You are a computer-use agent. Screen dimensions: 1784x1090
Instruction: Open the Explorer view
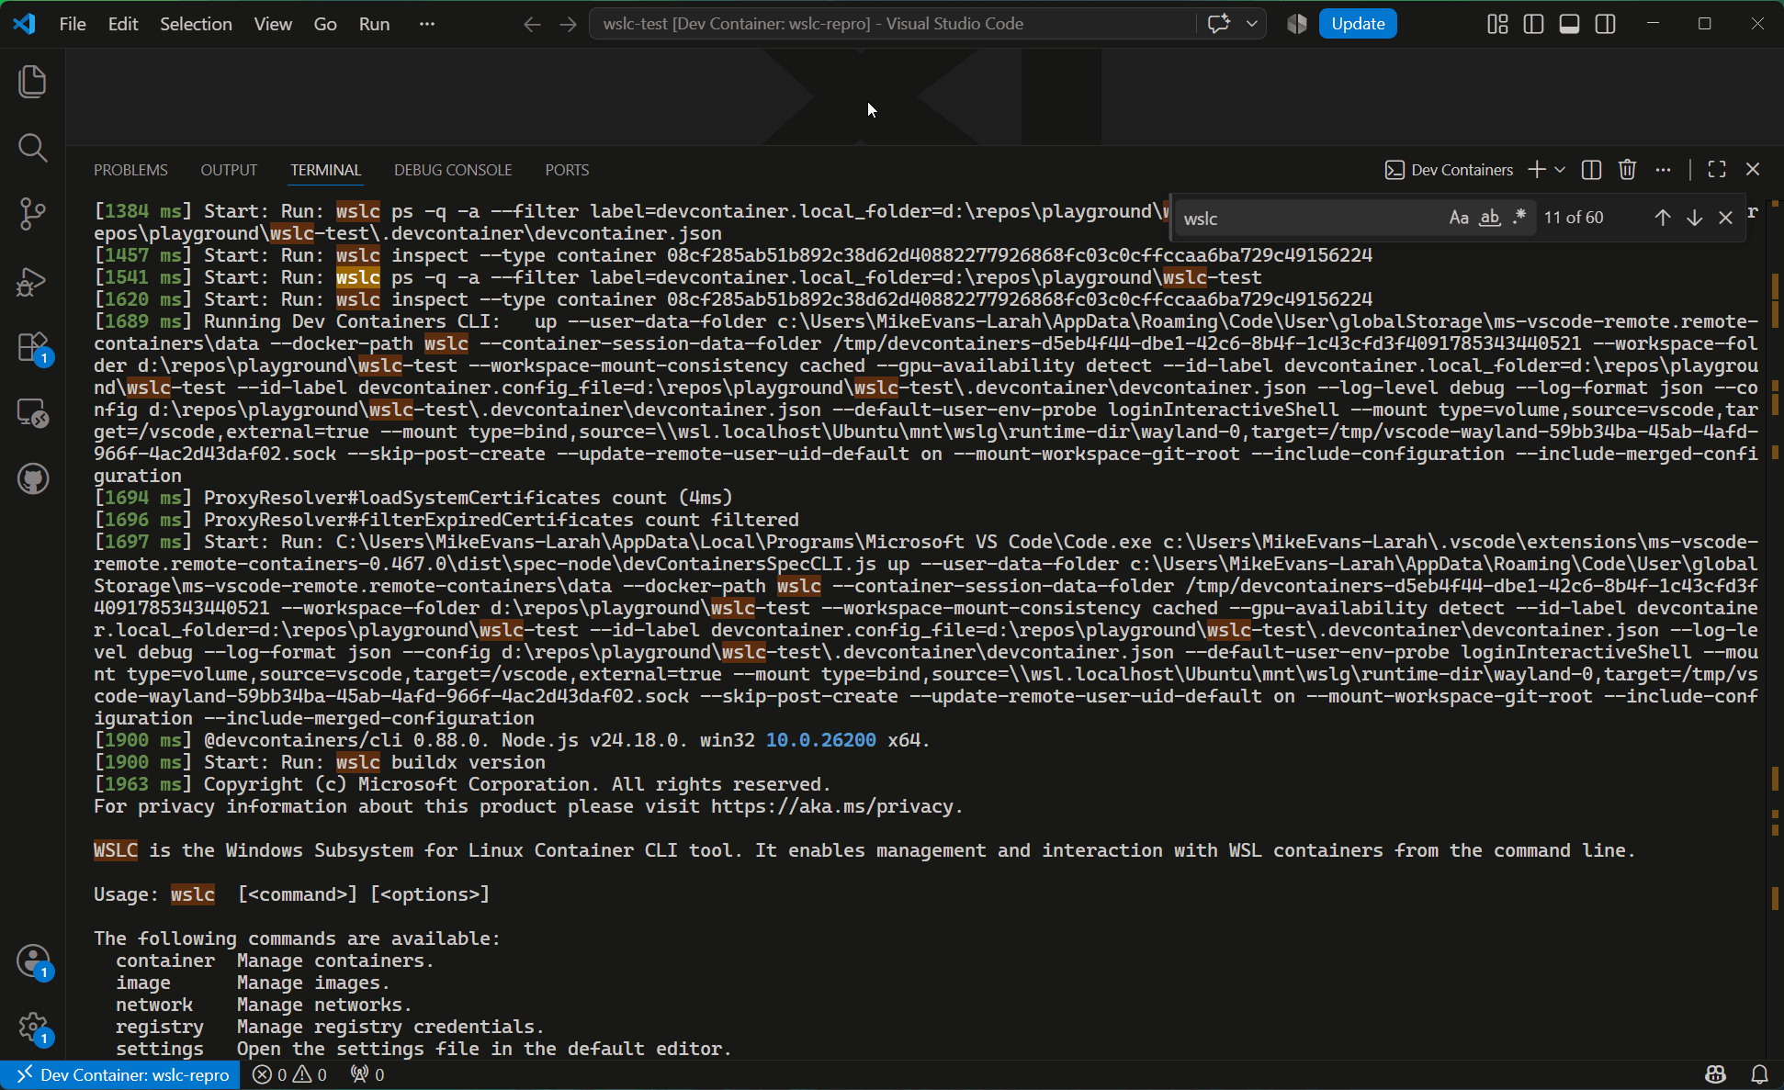tap(33, 82)
